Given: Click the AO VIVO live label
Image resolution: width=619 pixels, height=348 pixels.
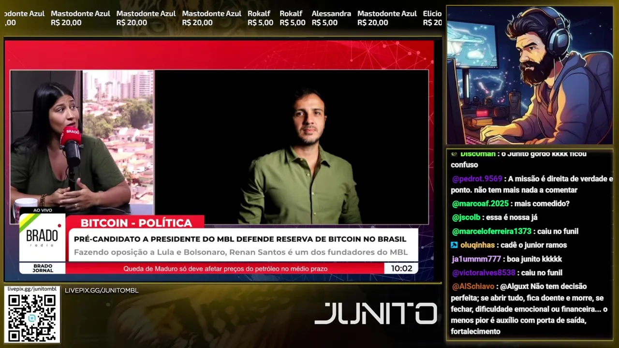Looking at the screenshot, I should tap(43, 210).
